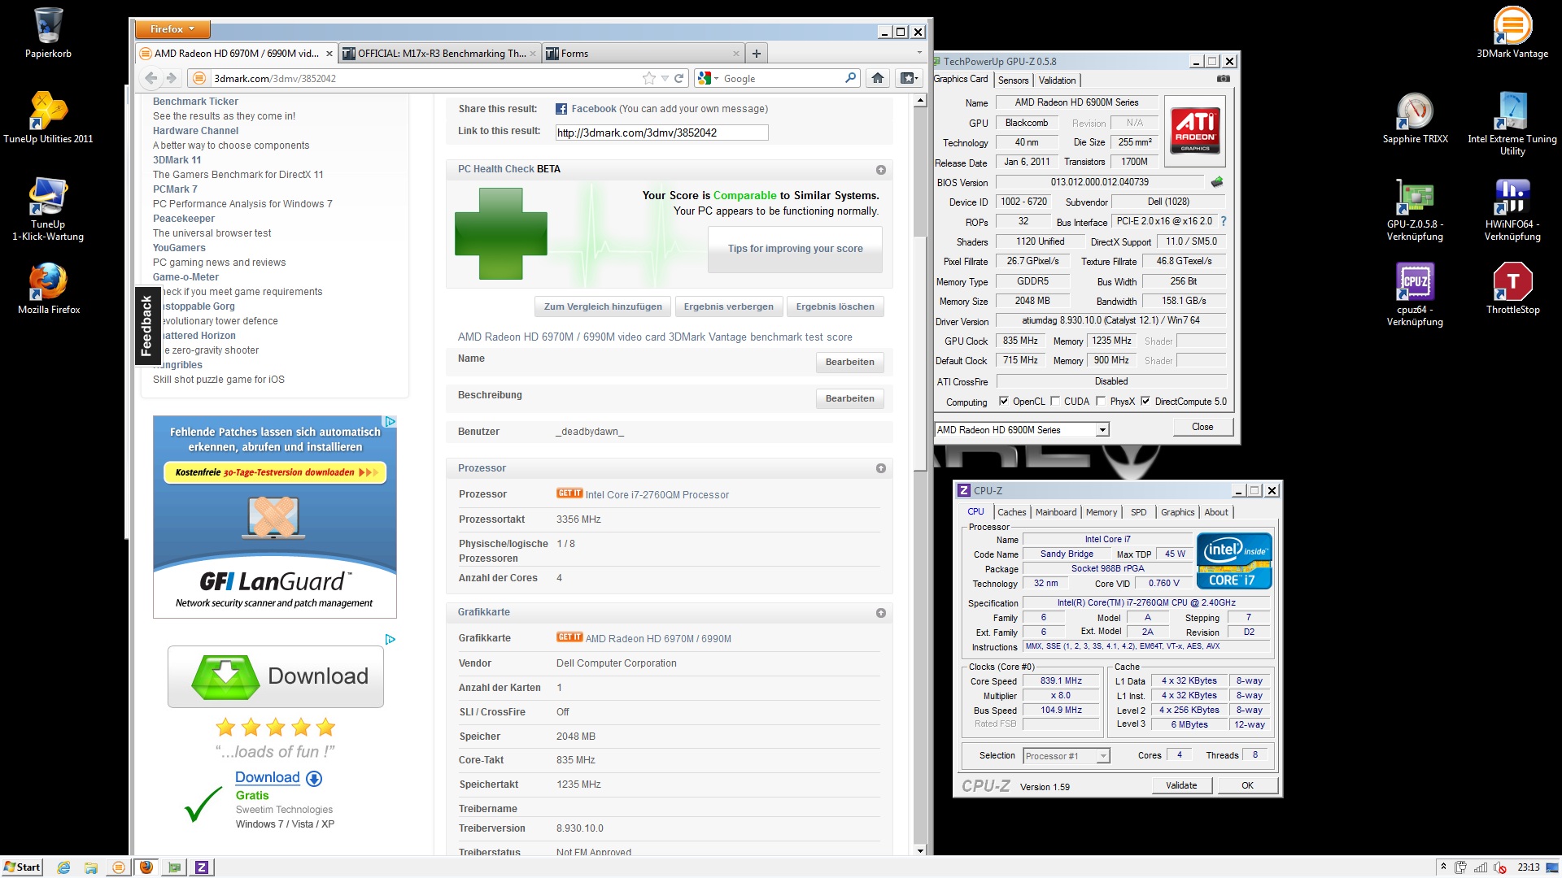Go to Firefox home page icon

click(877, 78)
